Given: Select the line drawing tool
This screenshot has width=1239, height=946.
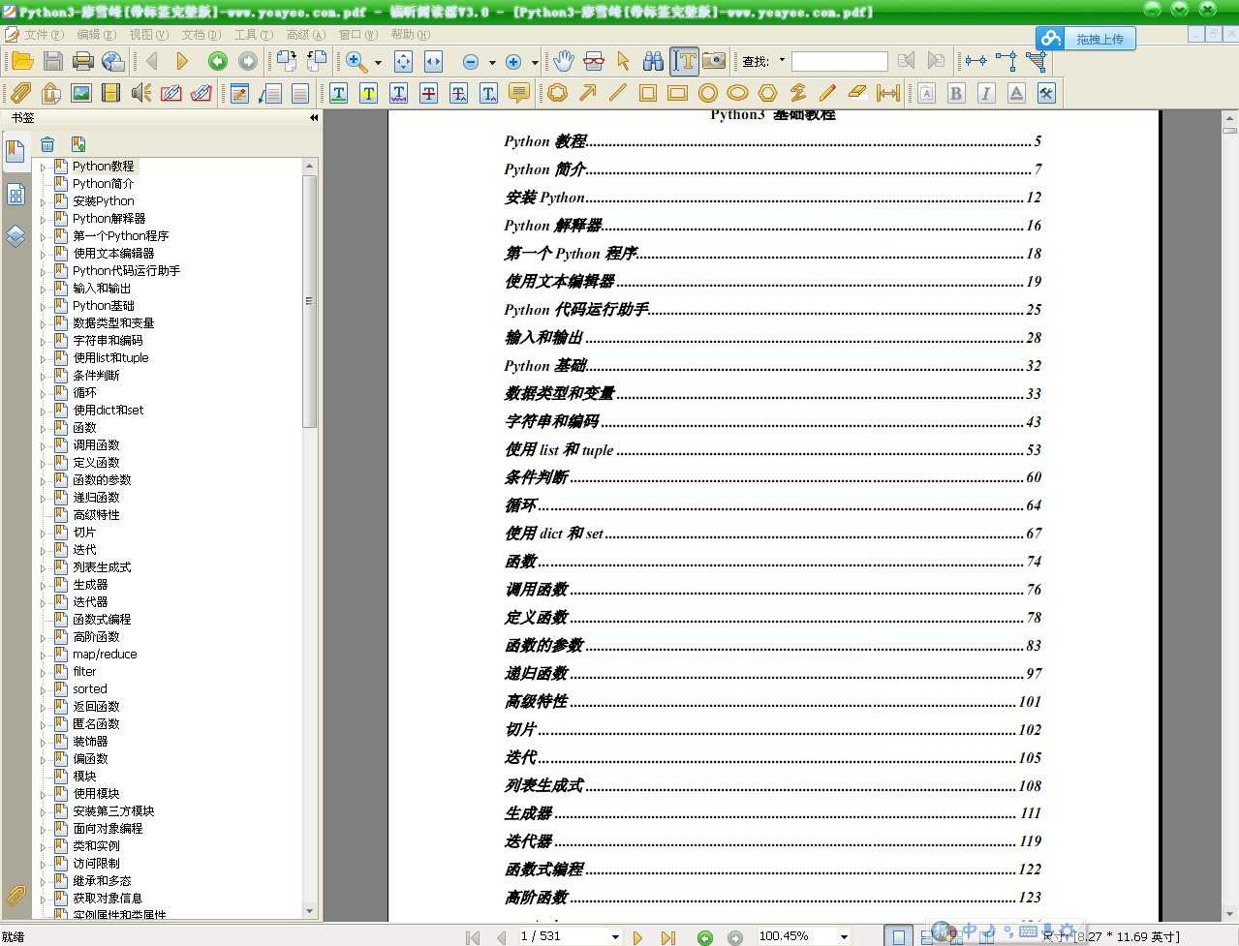Looking at the screenshot, I should click(617, 93).
